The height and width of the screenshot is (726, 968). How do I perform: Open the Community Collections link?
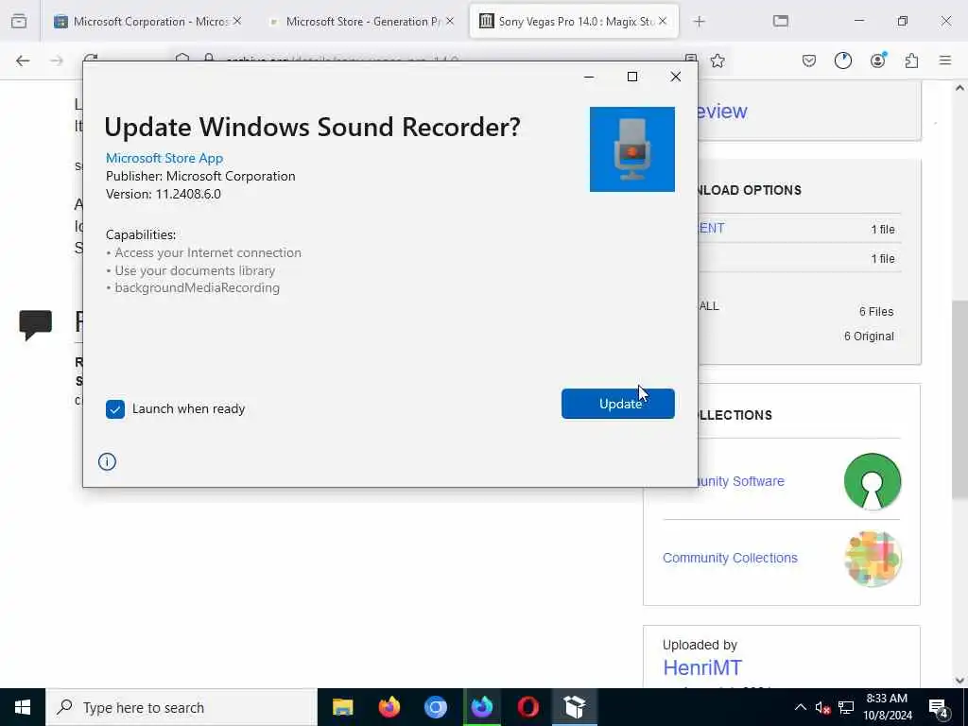coord(730,558)
